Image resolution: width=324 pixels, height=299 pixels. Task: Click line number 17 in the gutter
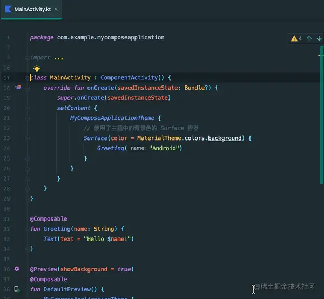pos(6,78)
